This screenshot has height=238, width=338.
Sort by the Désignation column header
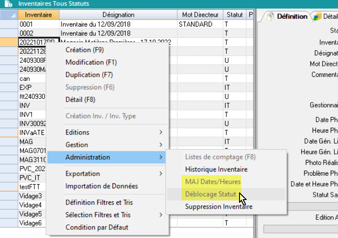click(x=118, y=15)
